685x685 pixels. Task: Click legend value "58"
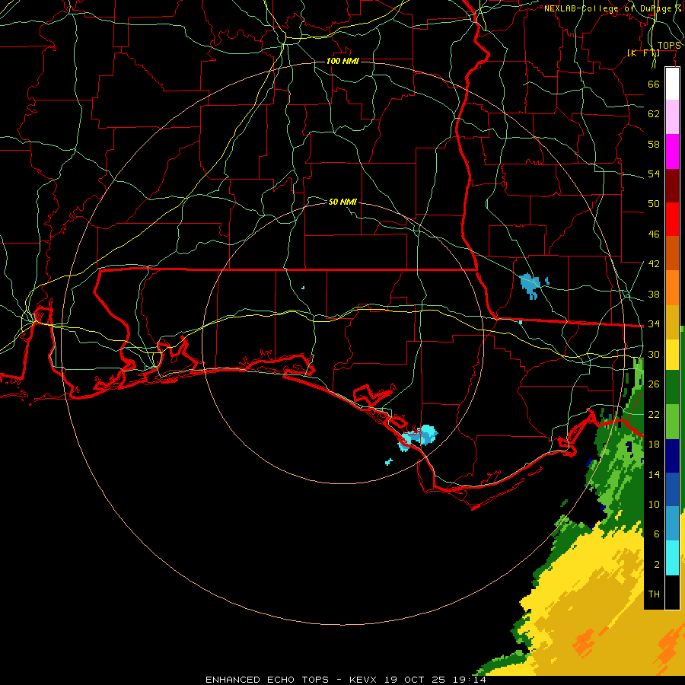tap(654, 144)
